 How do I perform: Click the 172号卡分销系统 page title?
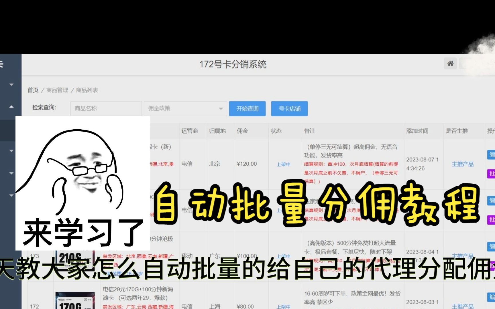pyautogui.click(x=233, y=64)
